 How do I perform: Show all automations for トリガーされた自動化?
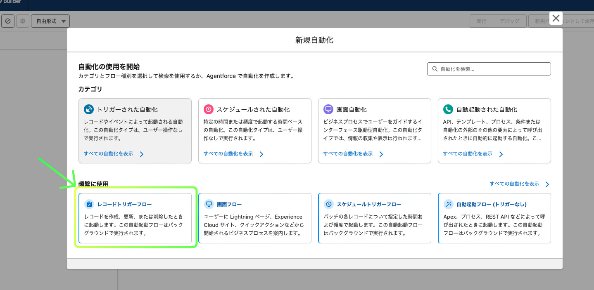[109, 153]
